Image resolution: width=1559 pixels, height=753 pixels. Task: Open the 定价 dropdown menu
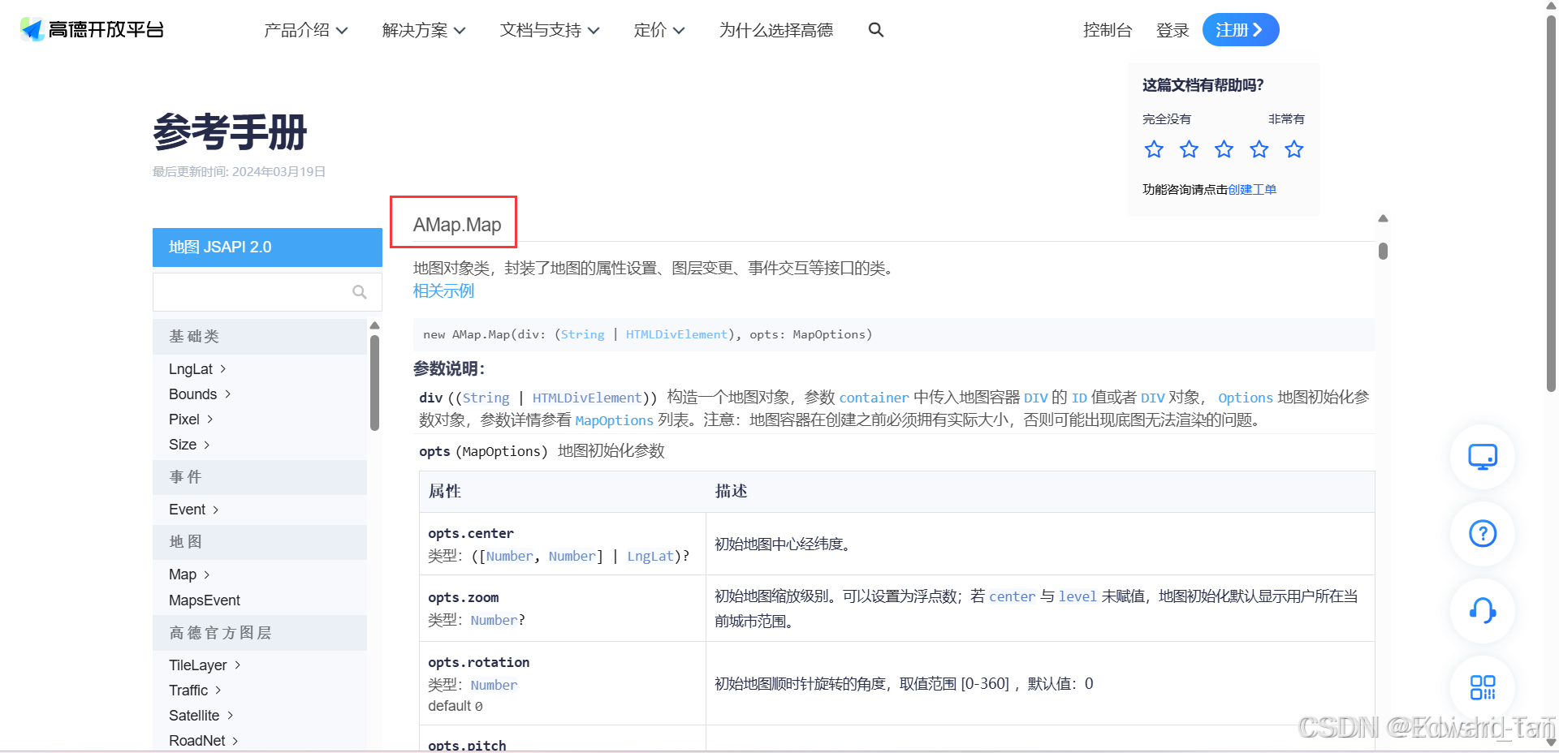[x=659, y=30]
